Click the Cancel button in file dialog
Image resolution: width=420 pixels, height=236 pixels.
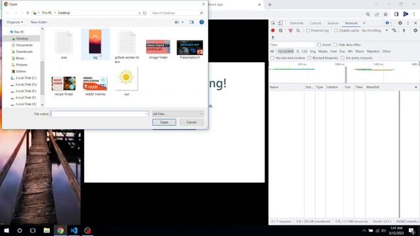192,123
